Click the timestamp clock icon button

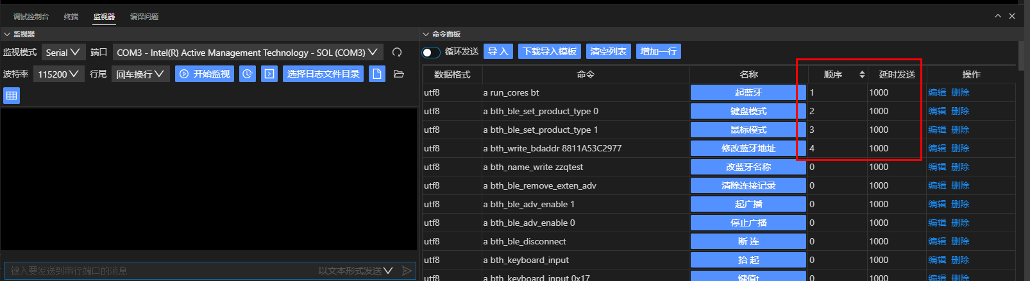(x=248, y=74)
